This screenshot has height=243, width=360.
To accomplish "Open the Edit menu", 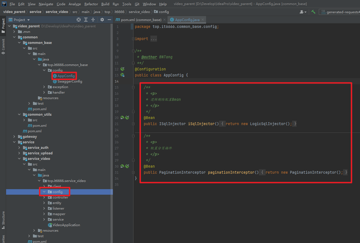I will [21, 4].
